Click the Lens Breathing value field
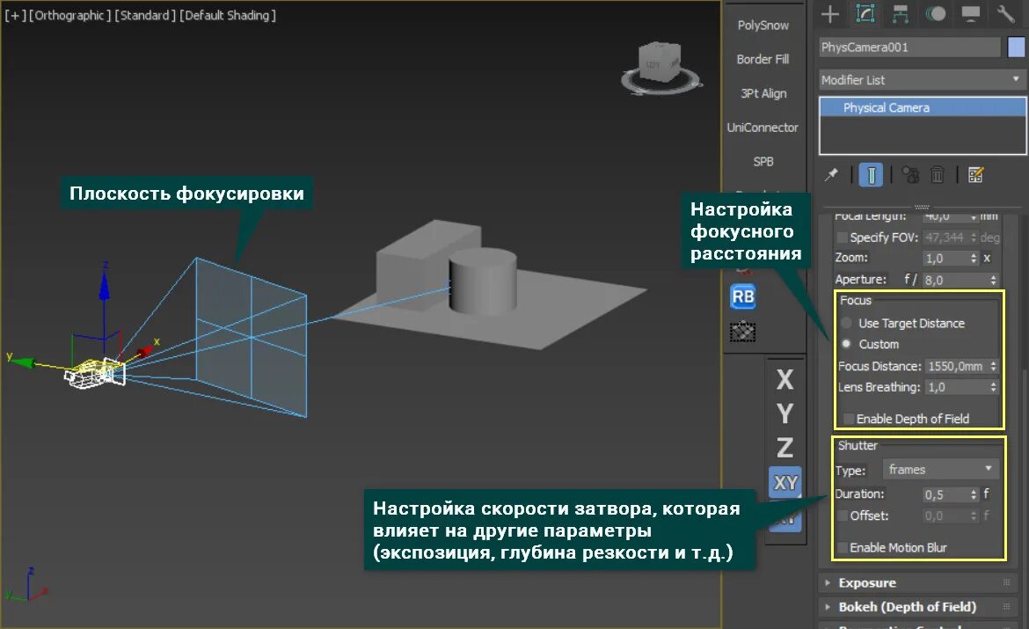The image size is (1029, 629). [x=955, y=387]
